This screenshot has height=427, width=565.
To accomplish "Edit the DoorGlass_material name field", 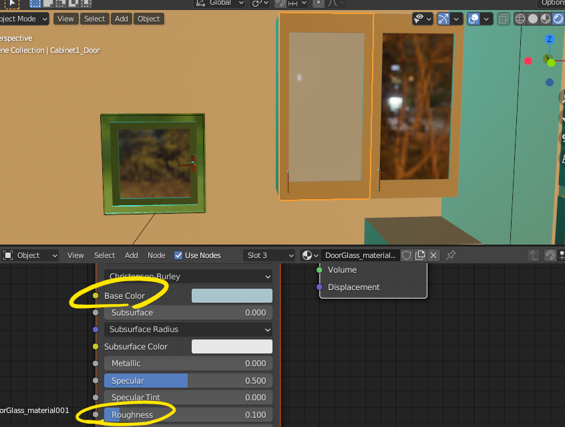I will [361, 255].
